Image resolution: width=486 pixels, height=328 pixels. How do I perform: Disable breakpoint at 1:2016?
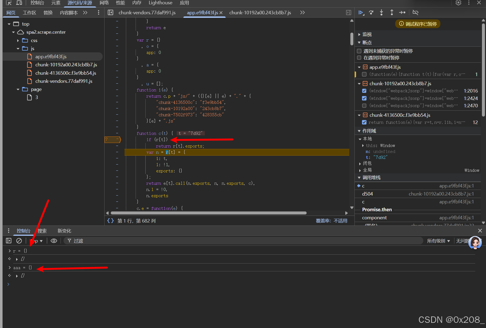[364, 91]
